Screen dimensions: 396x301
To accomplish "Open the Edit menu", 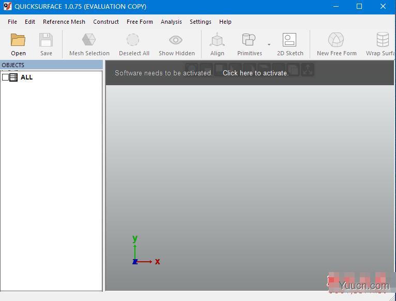I will (x=30, y=22).
